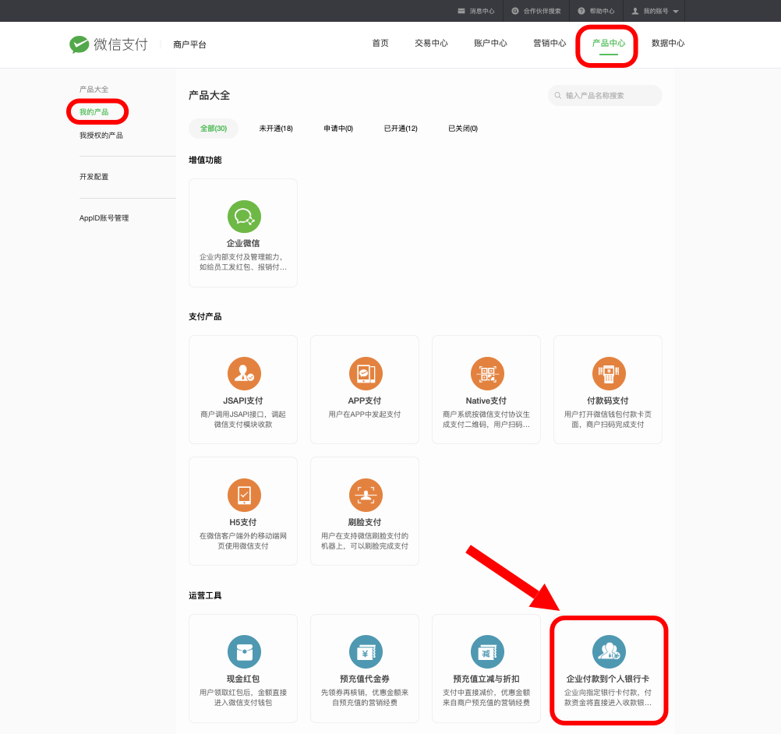Image resolution: width=781 pixels, height=734 pixels.
Task: Select the APP支付 icon
Action: 365,373
